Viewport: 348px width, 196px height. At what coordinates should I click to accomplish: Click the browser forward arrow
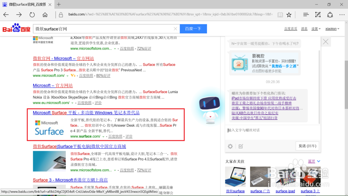(19, 15)
